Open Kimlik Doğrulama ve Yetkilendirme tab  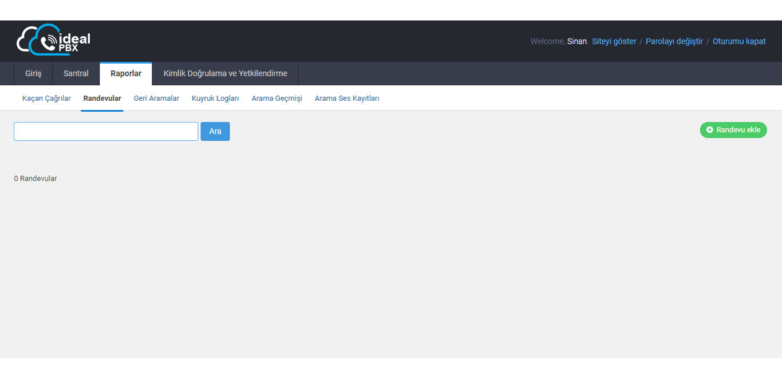(x=226, y=73)
